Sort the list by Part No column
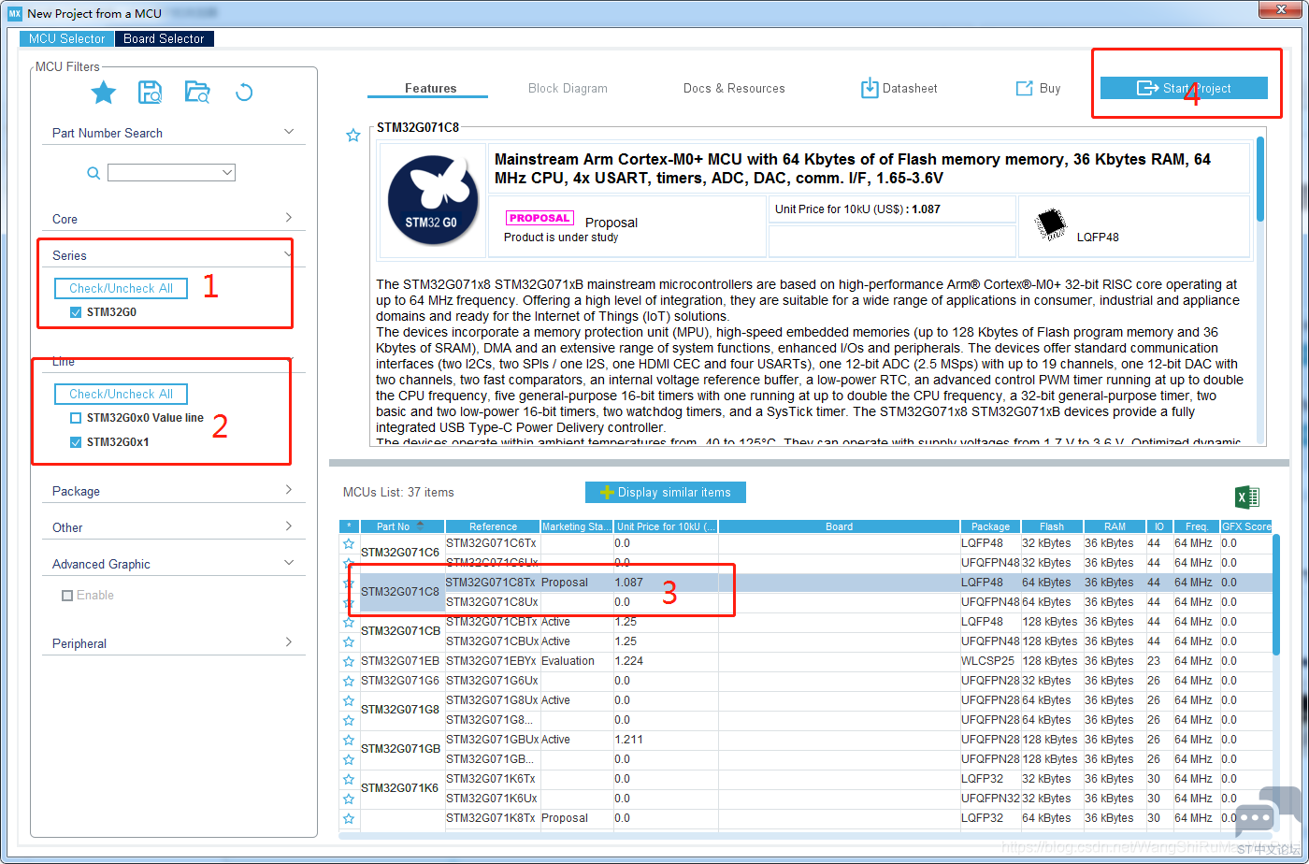Image resolution: width=1309 pixels, height=864 pixels. (x=402, y=526)
